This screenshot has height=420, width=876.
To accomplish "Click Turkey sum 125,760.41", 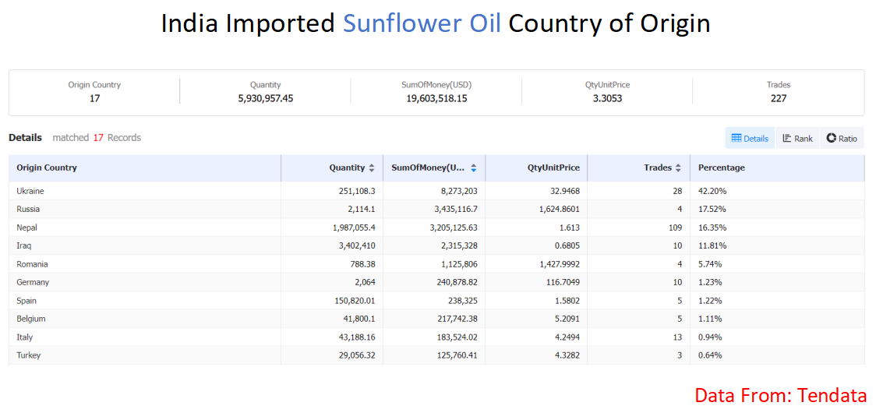I will (455, 355).
